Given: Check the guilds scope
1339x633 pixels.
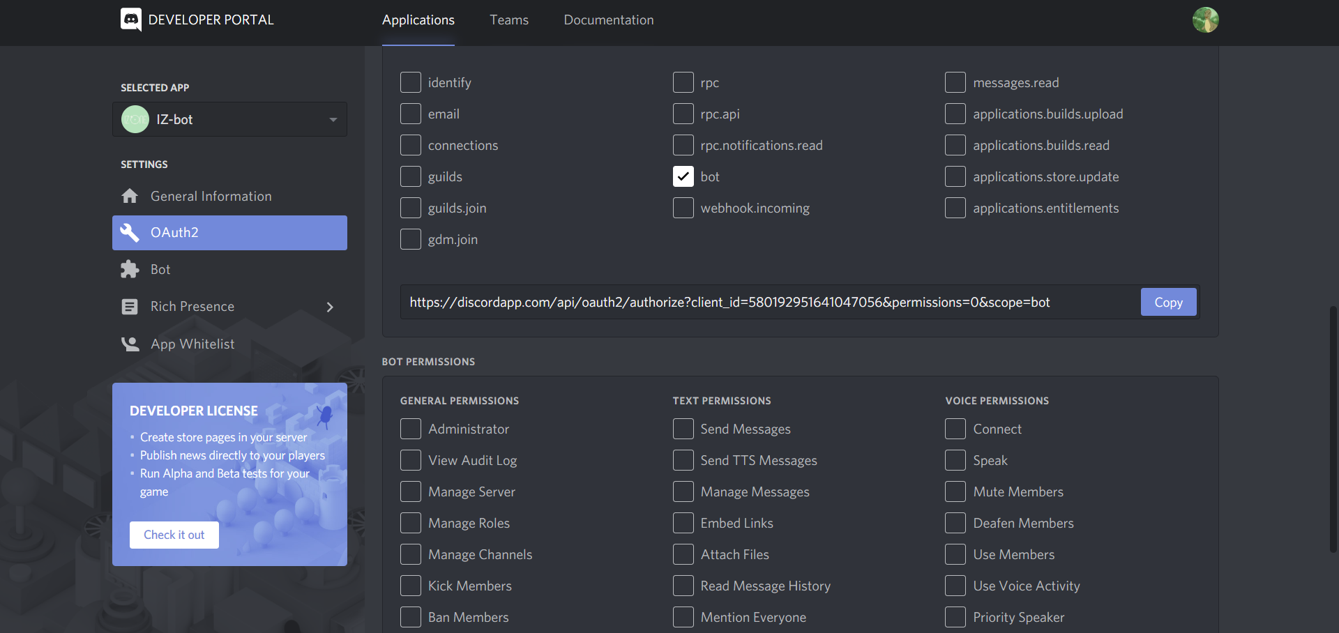Looking at the screenshot, I should (x=411, y=176).
